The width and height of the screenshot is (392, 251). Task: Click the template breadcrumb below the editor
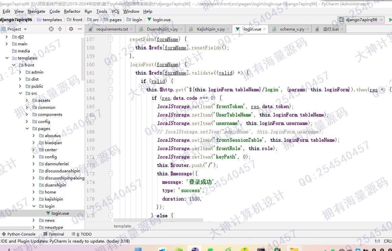pyautogui.click(x=122, y=226)
